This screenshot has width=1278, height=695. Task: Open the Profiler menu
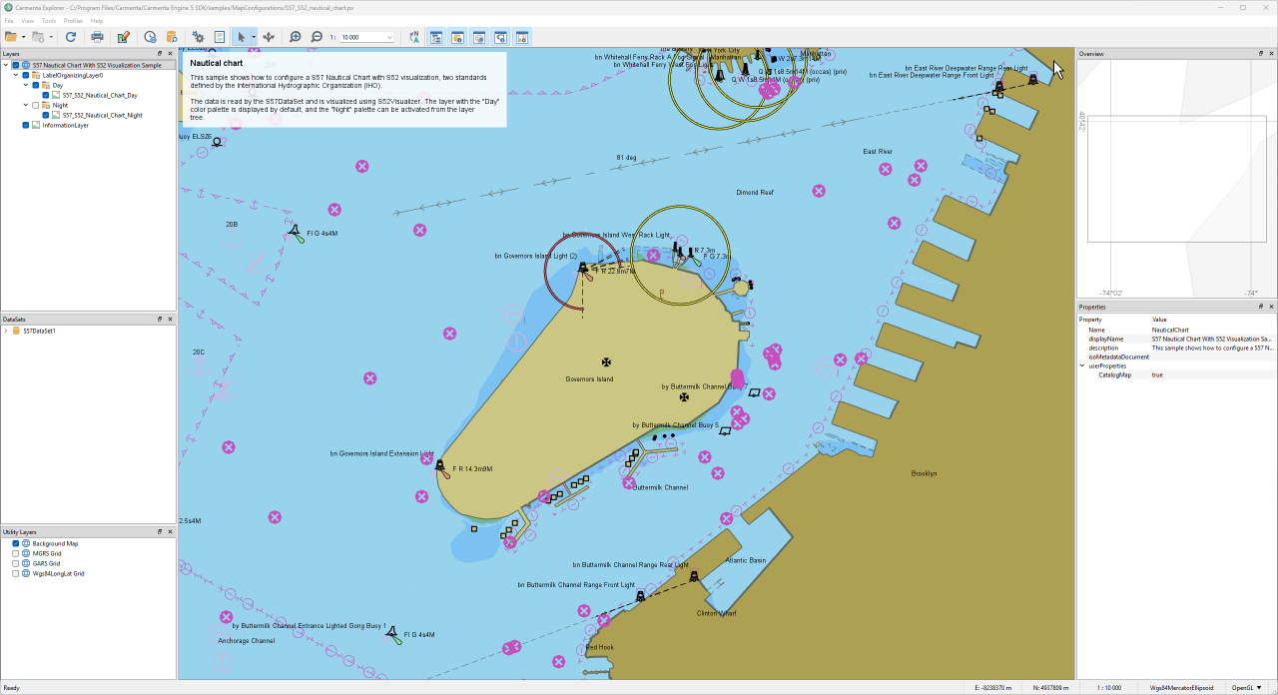tap(73, 20)
